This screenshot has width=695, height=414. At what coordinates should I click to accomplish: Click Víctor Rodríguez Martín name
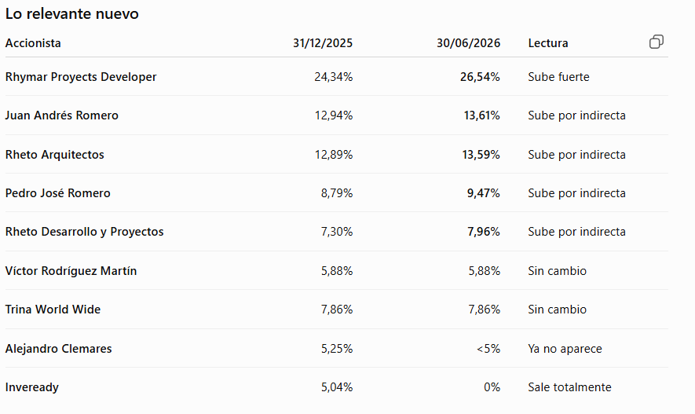coord(71,270)
